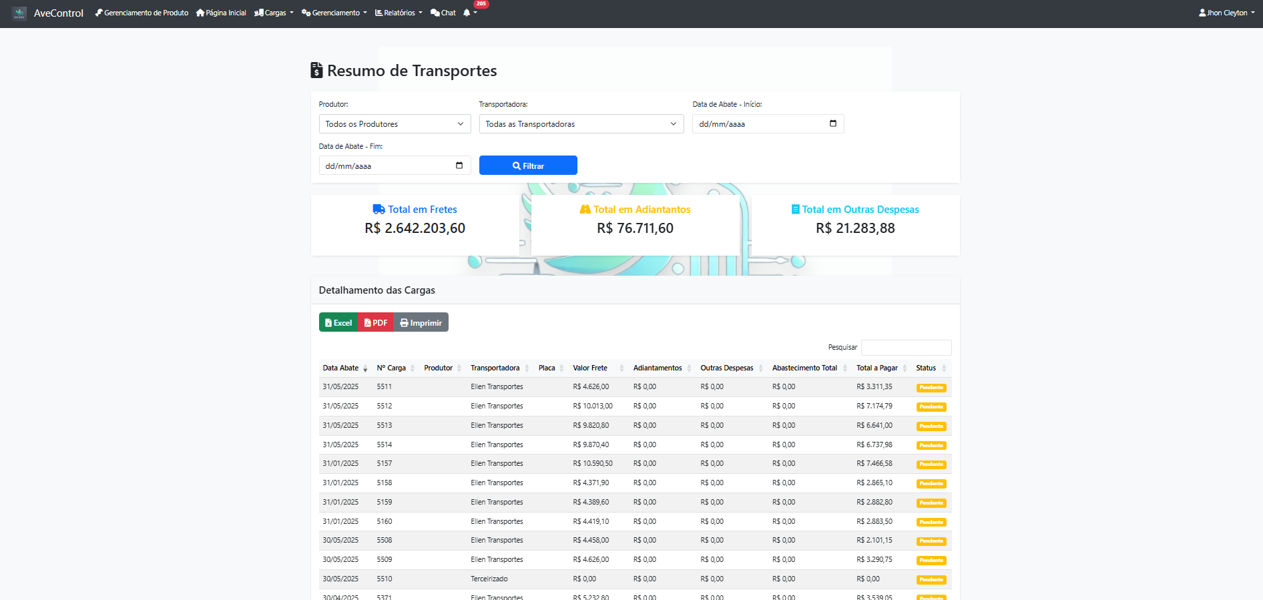Image resolution: width=1263 pixels, height=600 pixels.
Task: Open the notifications bell icon
Action: tap(467, 13)
